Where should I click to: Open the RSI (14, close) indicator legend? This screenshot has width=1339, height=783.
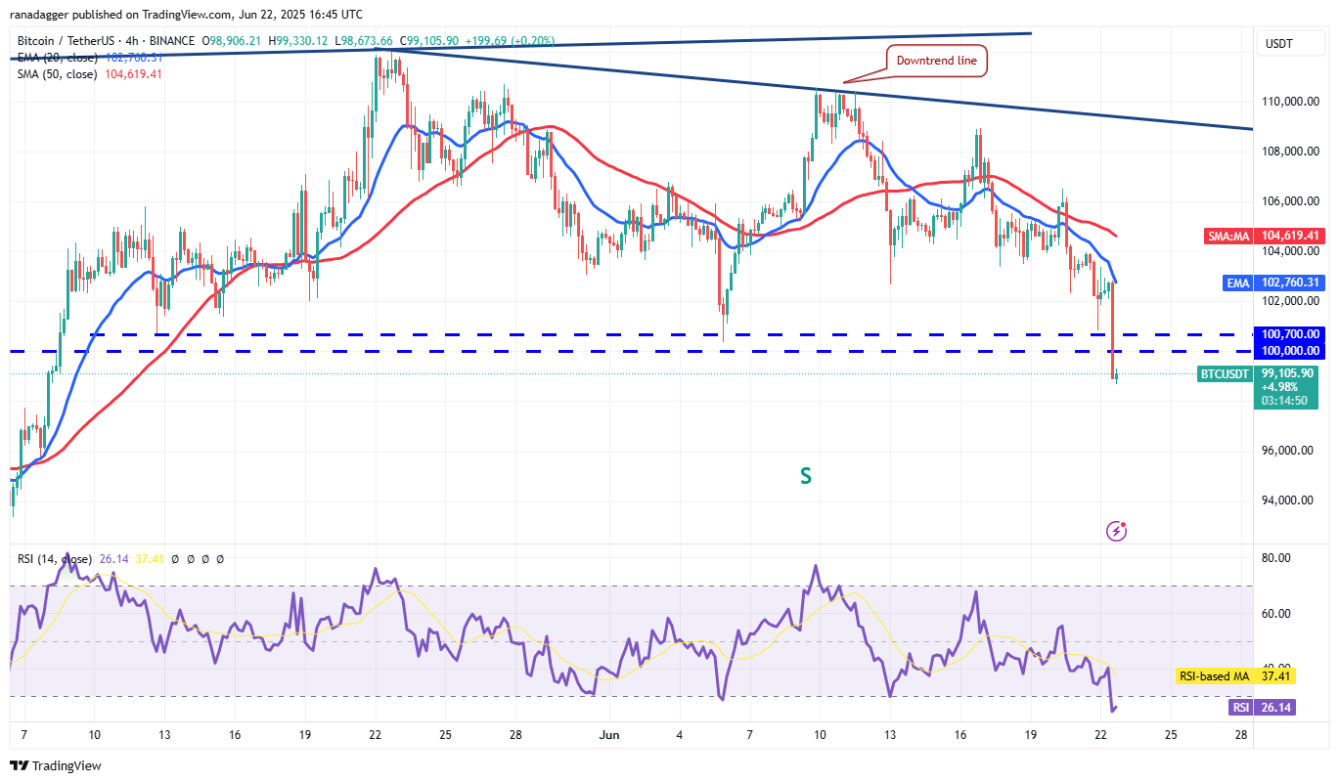55,559
